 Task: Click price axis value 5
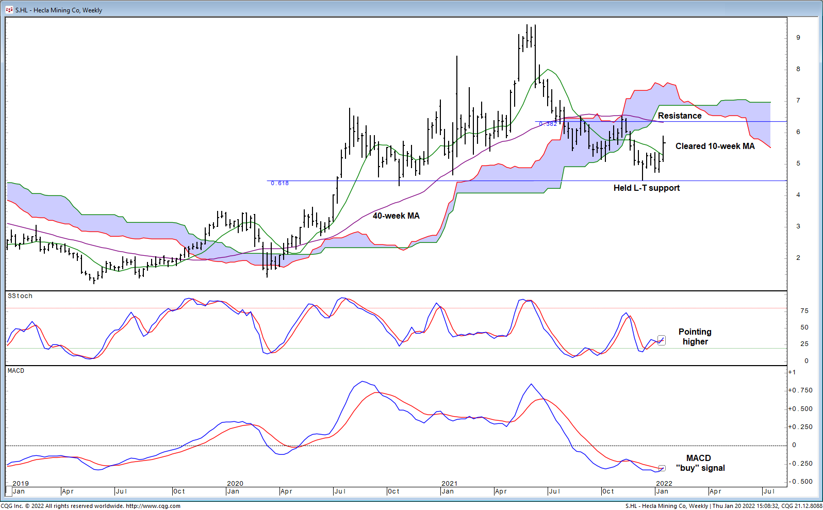[x=798, y=163]
